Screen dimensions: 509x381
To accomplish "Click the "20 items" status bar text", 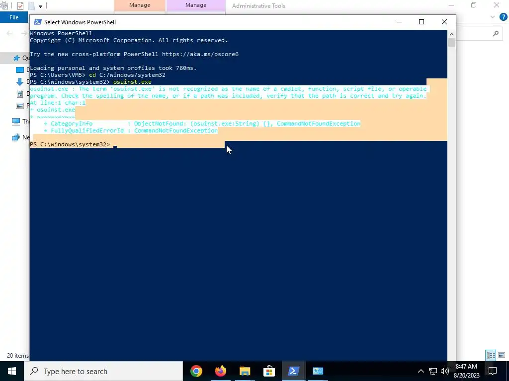I will (18, 356).
